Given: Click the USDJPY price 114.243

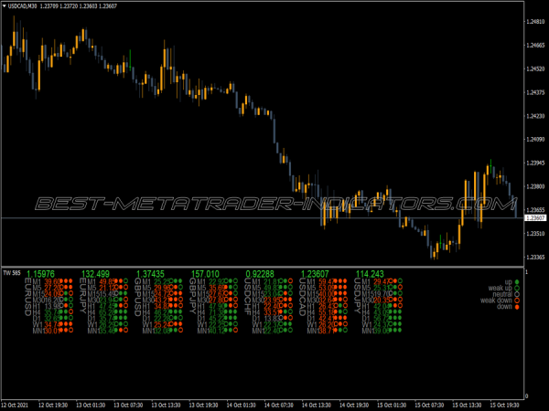Looking at the screenshot, I should coord(370,274).
